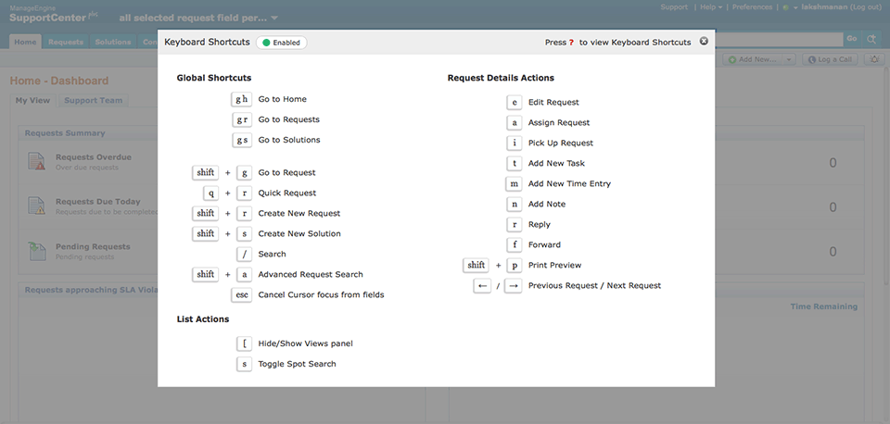Click the advanced search icon beside Go
890x424 pixels.
[871, 39]
